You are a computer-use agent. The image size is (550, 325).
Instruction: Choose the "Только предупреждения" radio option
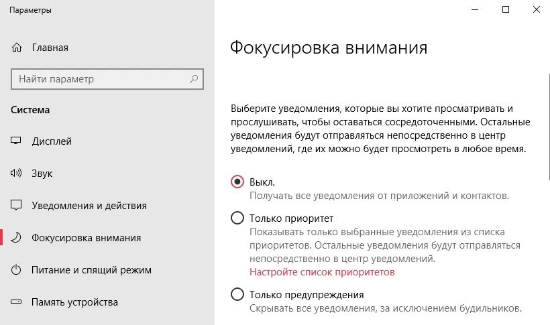click(x=237, y=294)
